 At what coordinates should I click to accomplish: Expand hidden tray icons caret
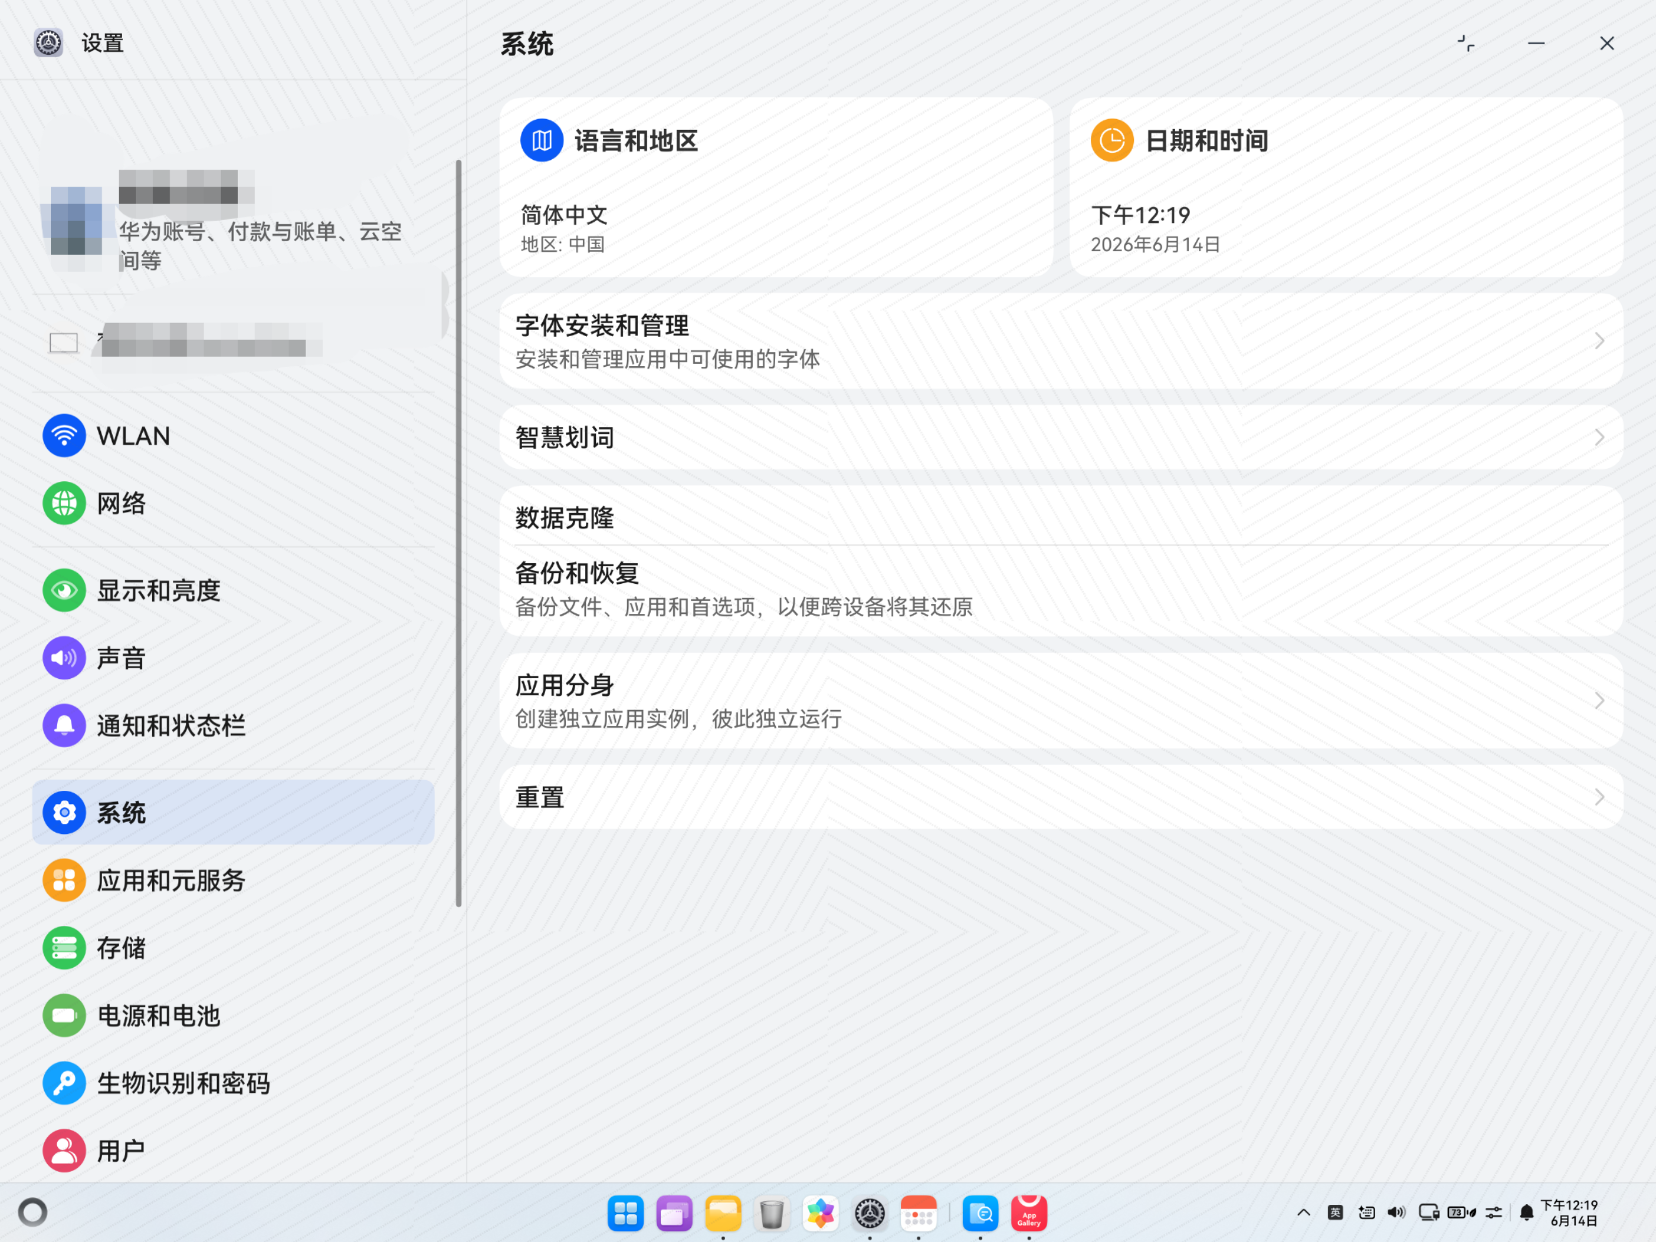pos(1303,1213)
